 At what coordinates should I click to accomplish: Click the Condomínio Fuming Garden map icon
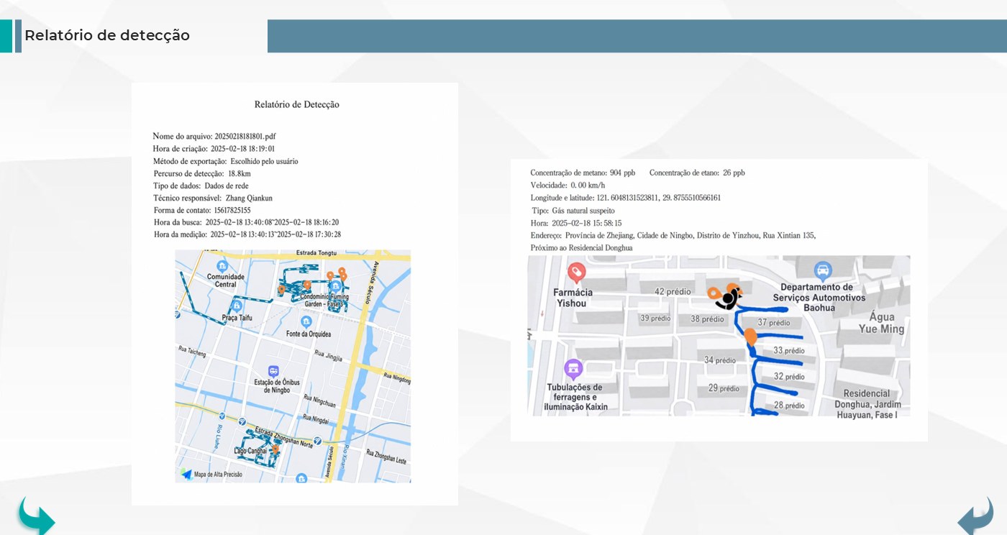pyautogui.click(x=335, y=286)
